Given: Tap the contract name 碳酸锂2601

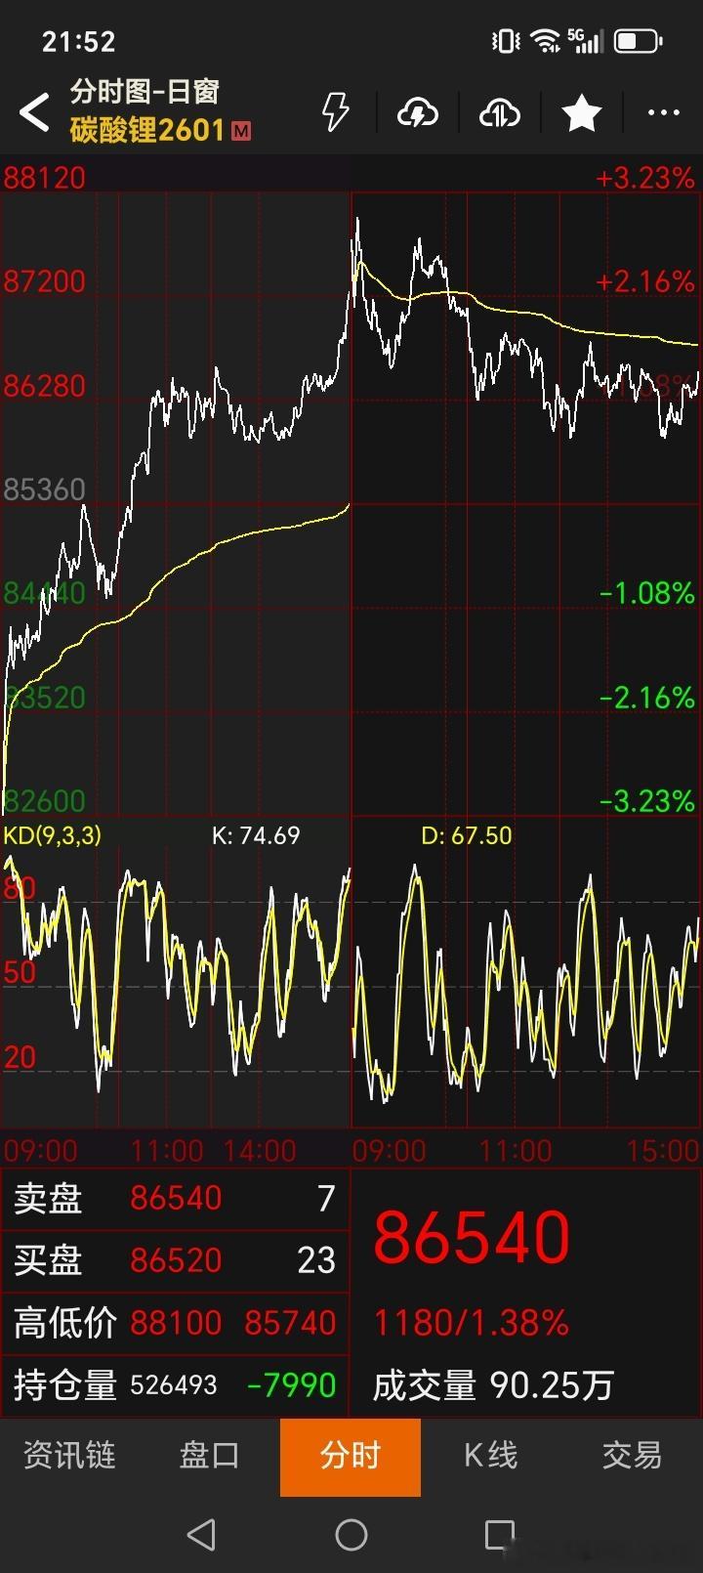Looking at the screenshot, I should tap(147, 130).
